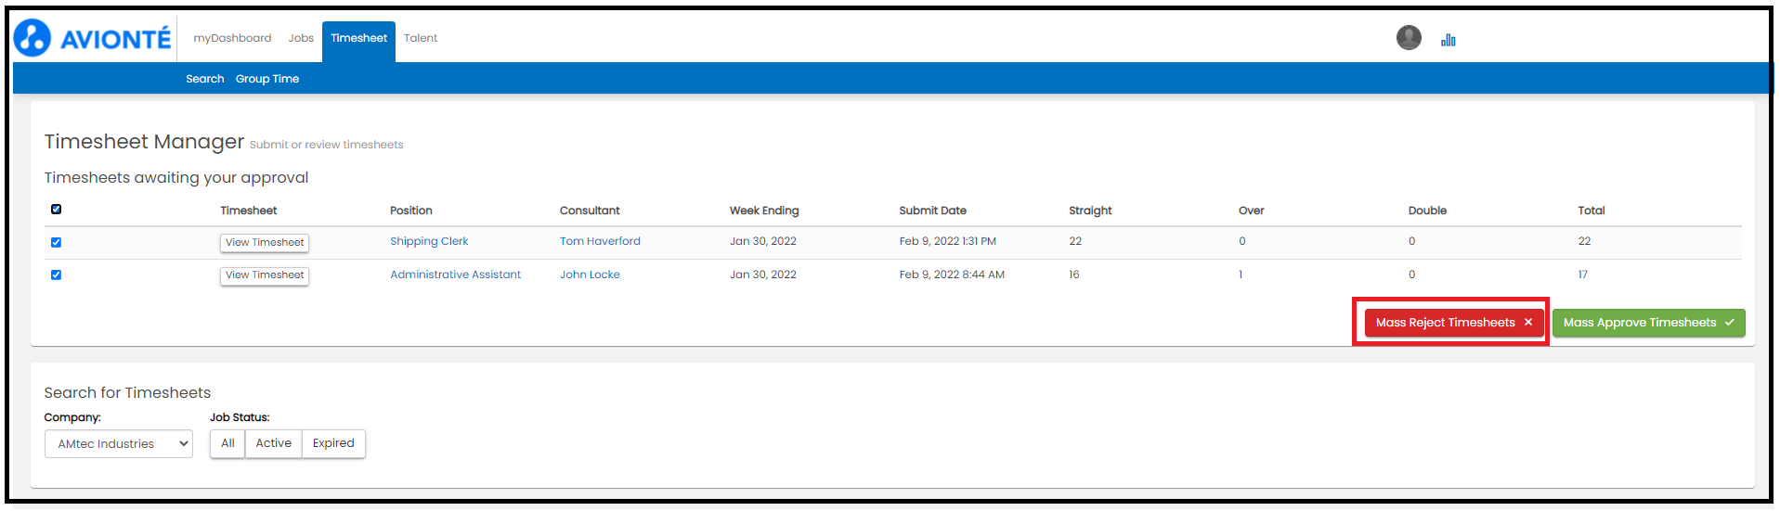This screenshot has width=1780, height=511.
Task: View Timesheet for John Locke
Action: point(265,275)
